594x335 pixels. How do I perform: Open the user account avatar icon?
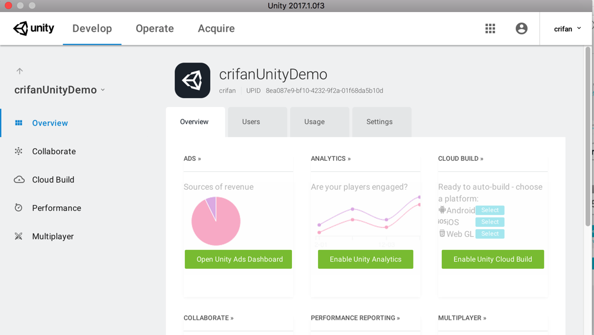tap(521, 28)
